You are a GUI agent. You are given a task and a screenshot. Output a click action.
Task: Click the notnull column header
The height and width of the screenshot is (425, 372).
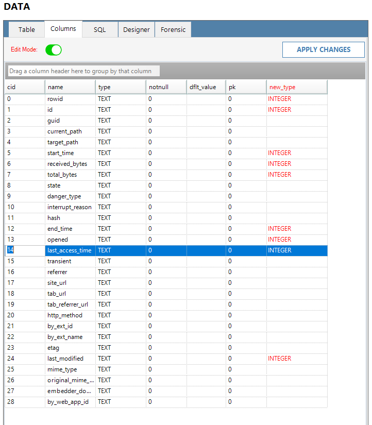point(166,87)
